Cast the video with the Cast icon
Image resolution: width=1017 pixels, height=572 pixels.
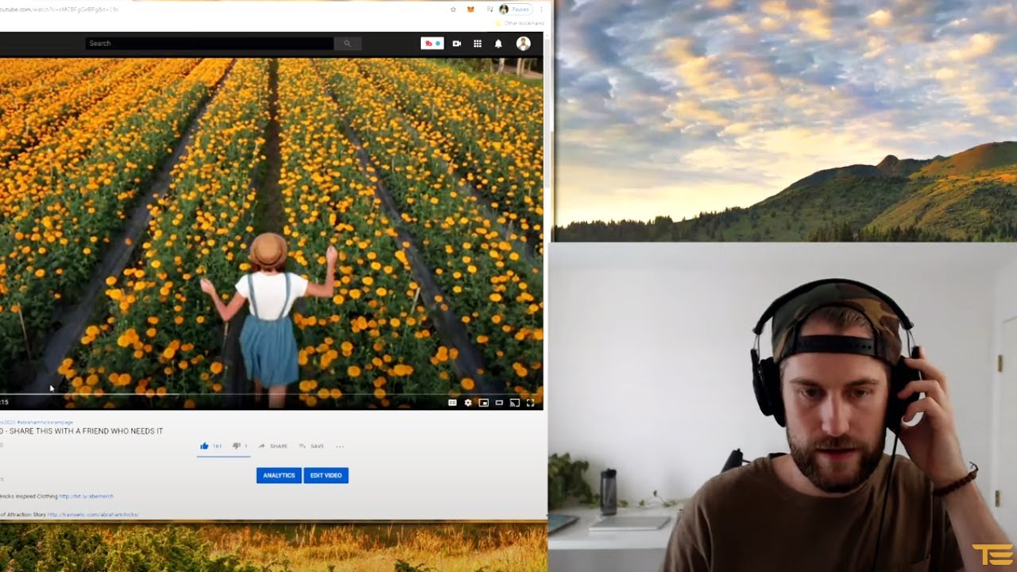coord(514,403)
